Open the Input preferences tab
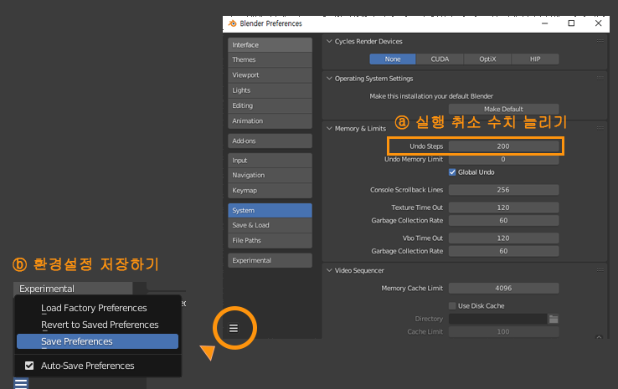This screenshot has height=389, width=618. pos(270,161)
